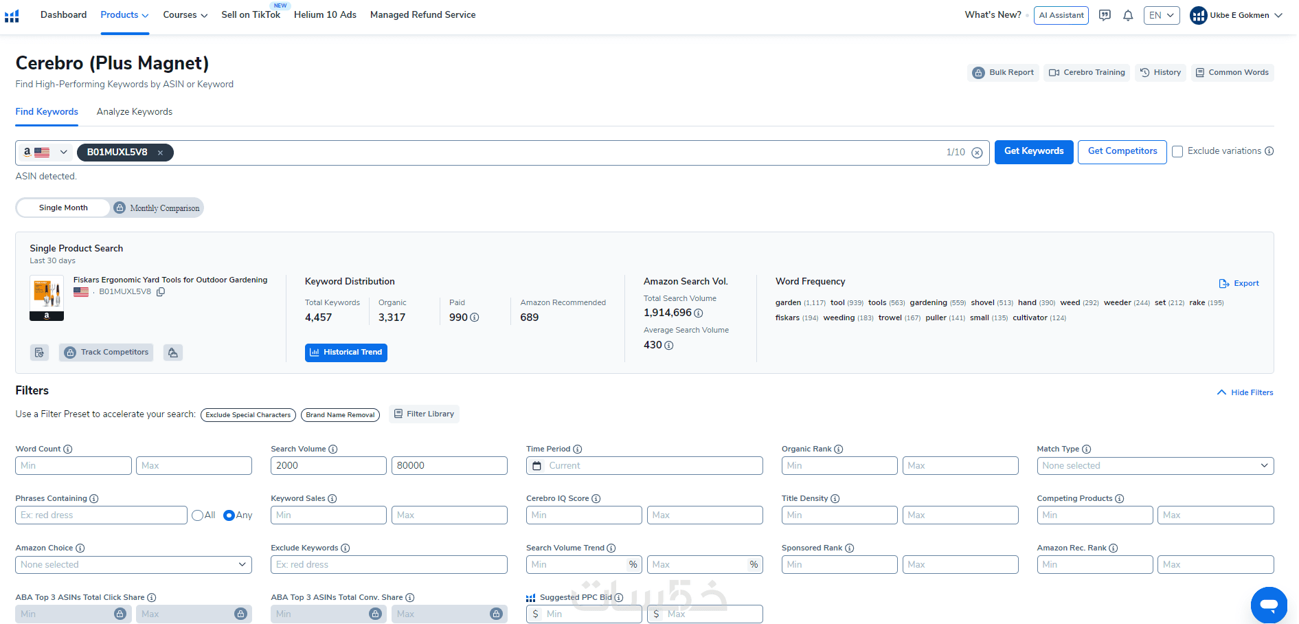The height and width of the screenshot is (624, 1299).
Task: Click the Get Keywords button
Action: pyautogui.click(x=1034, y=152)
